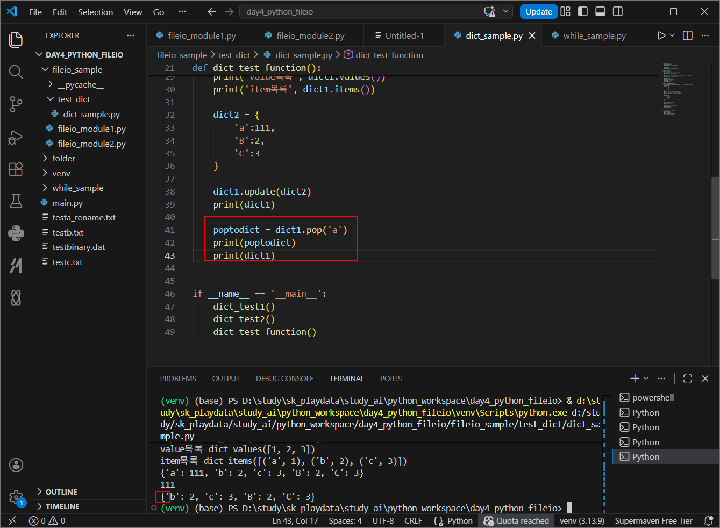Go back with the navigation arrow

[x=212, y=11]
